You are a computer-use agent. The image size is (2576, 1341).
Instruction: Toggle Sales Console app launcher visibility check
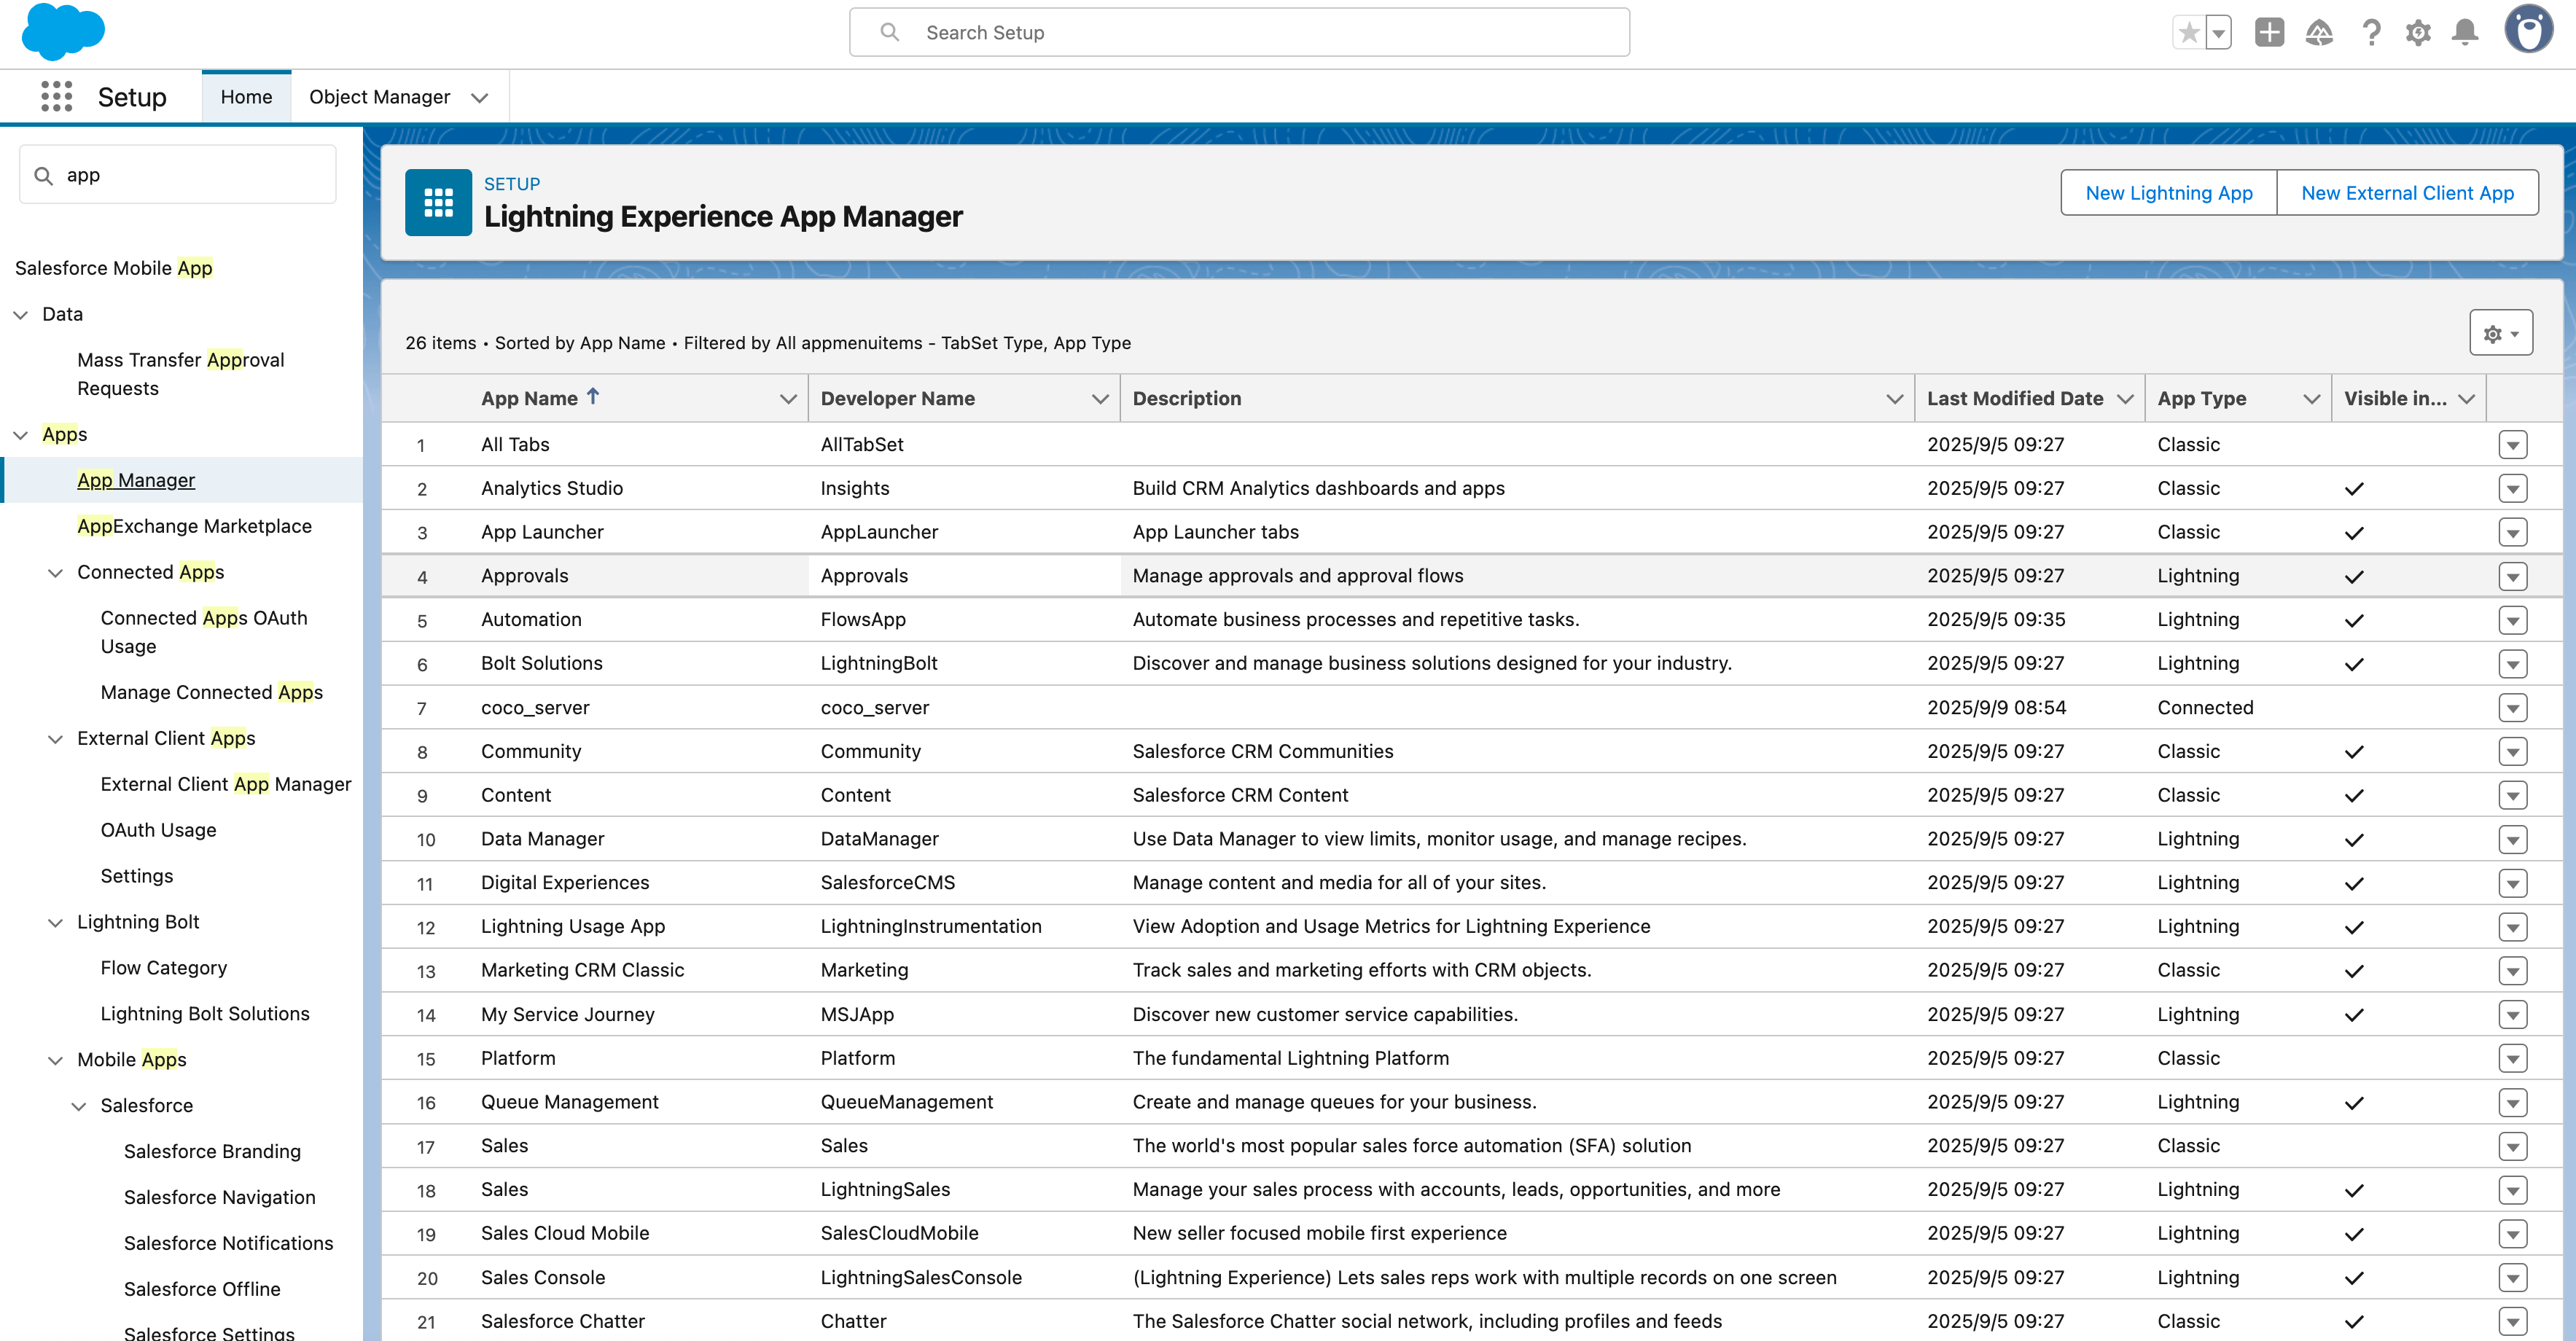tap(2354, 1277)
